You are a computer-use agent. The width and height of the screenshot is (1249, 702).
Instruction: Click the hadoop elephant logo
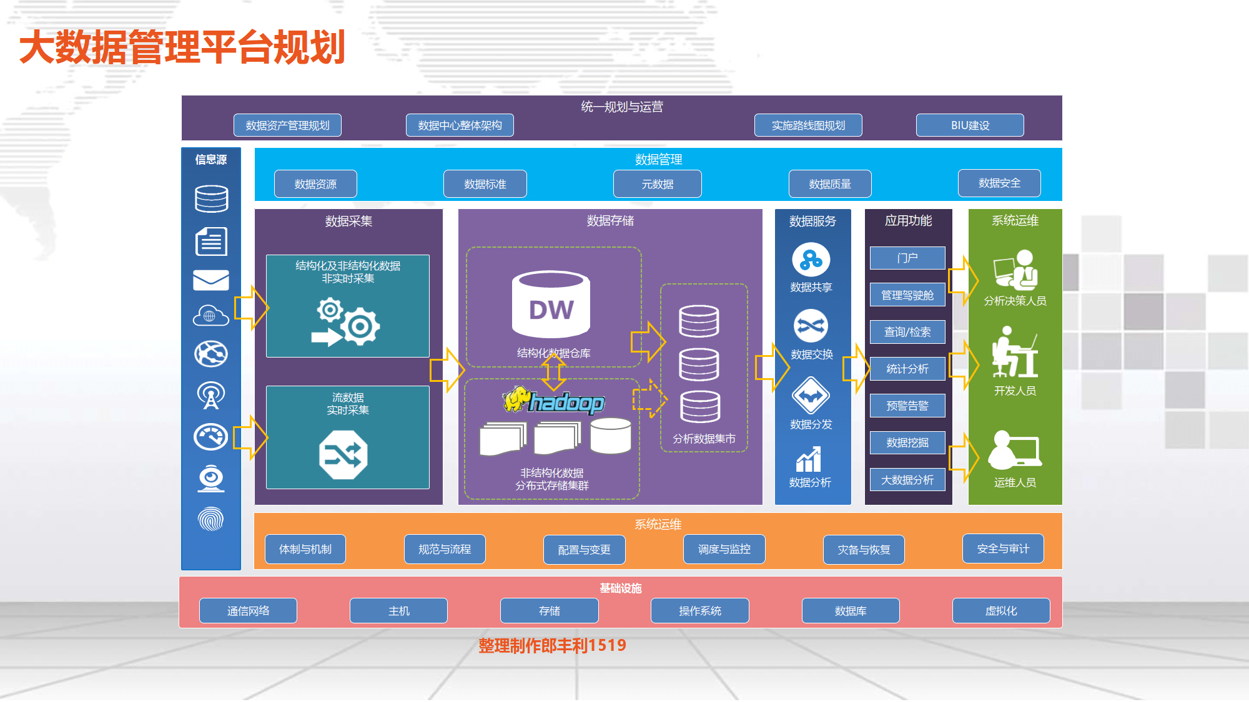[x=553, y=400]
